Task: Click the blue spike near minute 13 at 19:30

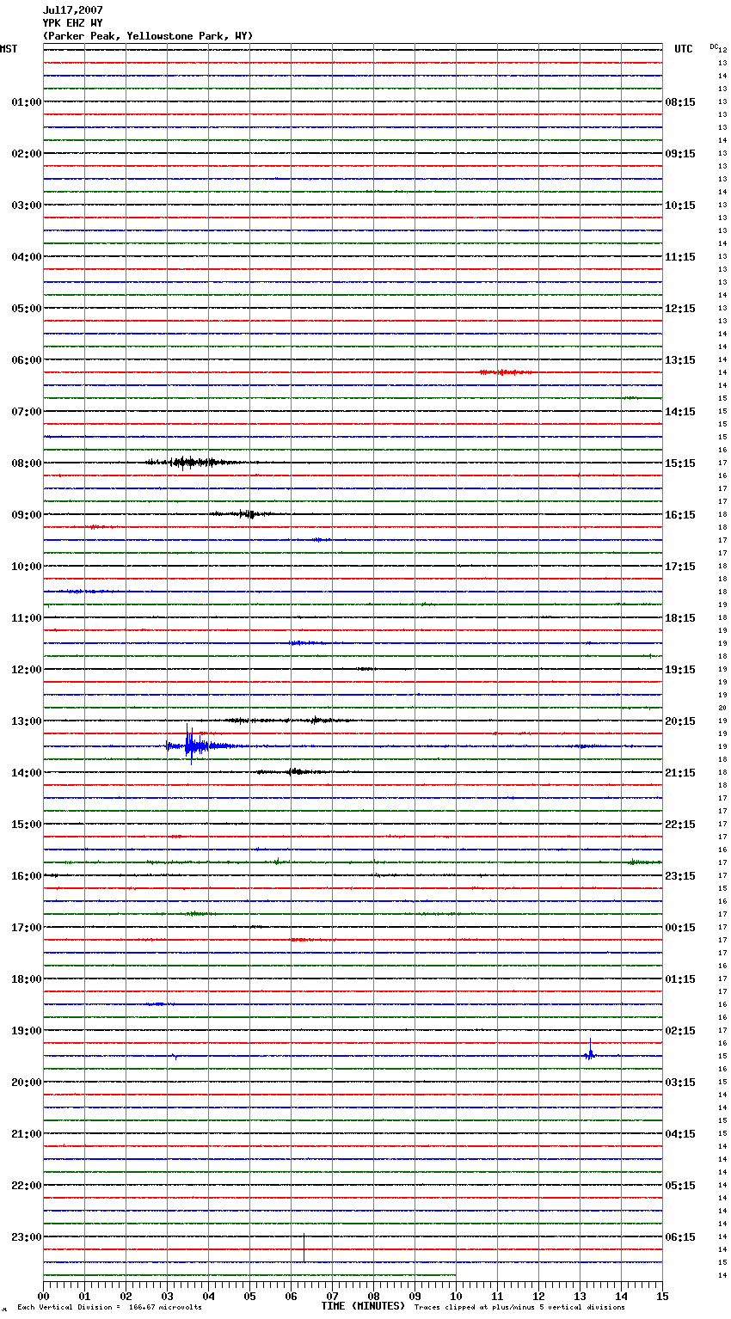Action: [591, 1051]
